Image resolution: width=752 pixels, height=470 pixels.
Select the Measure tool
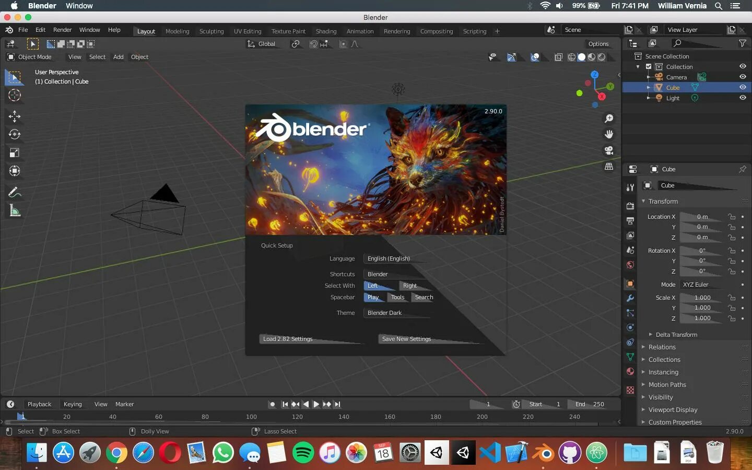pos(15,210)
